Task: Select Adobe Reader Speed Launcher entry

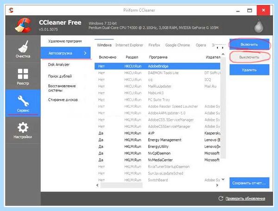Action: coord(158,106)
